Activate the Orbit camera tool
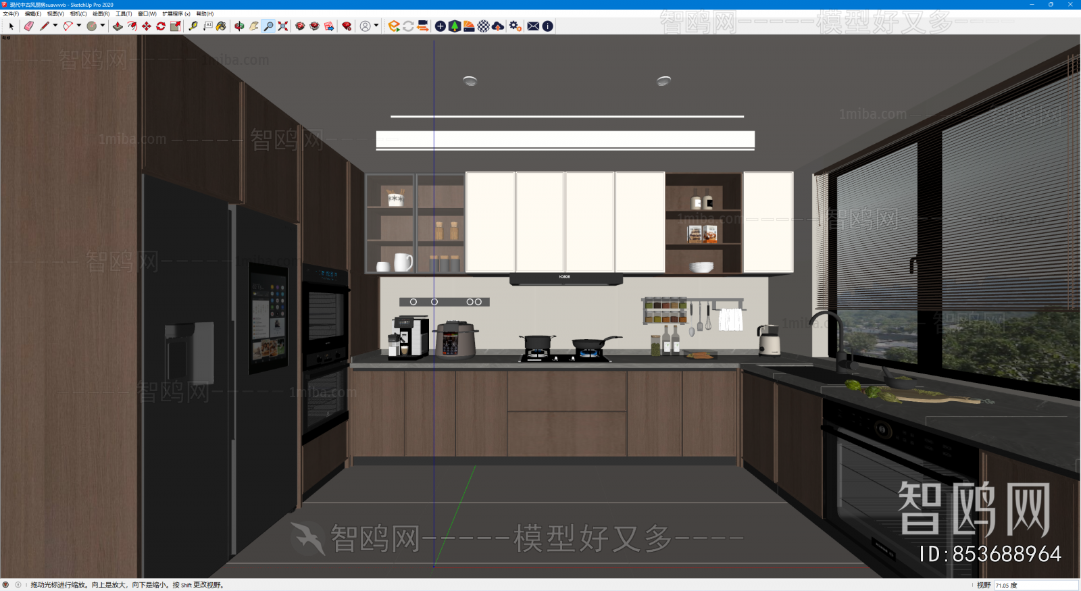This screenshot has height=591, width=1081. coord(239,26)
